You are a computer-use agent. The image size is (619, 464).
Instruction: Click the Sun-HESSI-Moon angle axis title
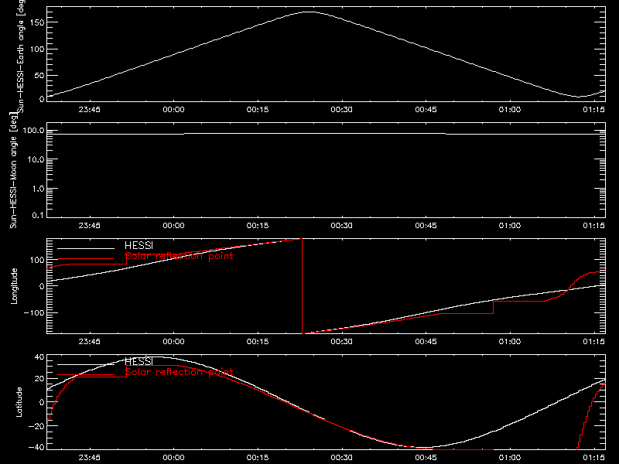[x=13, y=170]
